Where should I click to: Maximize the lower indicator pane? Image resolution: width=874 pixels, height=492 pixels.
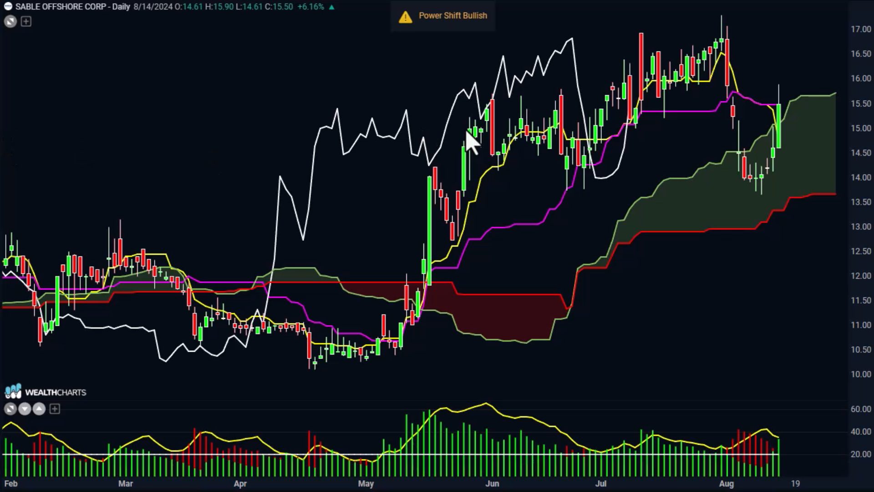point(10,409)
